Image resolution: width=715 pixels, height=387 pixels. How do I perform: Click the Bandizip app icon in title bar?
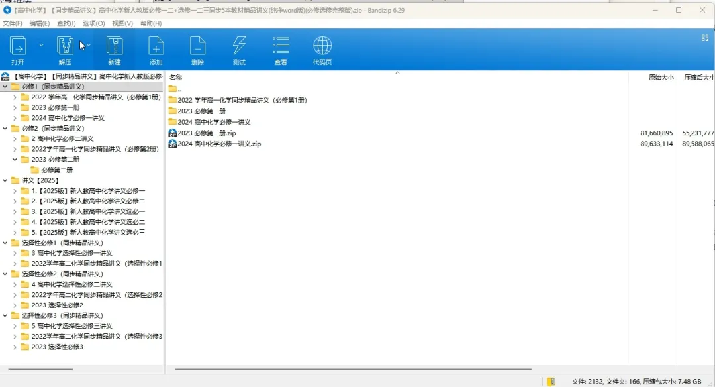tap(7, 10)
